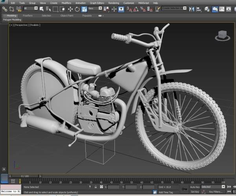The height and width of the screenshot is (196, 236).
Task: Open the Layer Manager icon
Action: coord(207,9)
